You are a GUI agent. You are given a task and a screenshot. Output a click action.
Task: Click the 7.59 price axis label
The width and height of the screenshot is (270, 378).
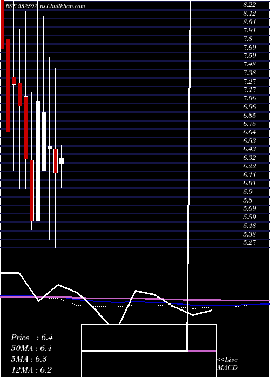(x=249, y=56)
